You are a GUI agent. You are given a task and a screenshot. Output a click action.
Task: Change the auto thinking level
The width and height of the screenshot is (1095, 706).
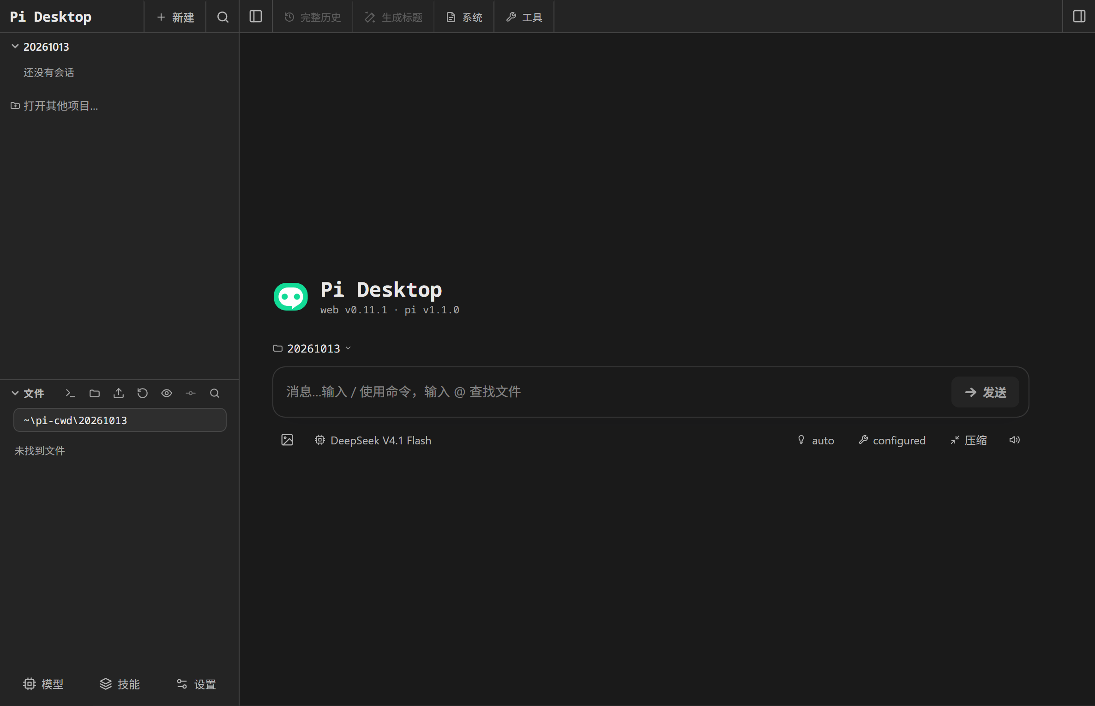pos(816,440)
